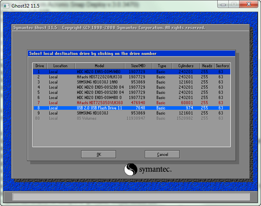This screenshot has height=206, width=261.
Task: Click the Ghost32 title bar application icon
Action: [x=6, y=5]
